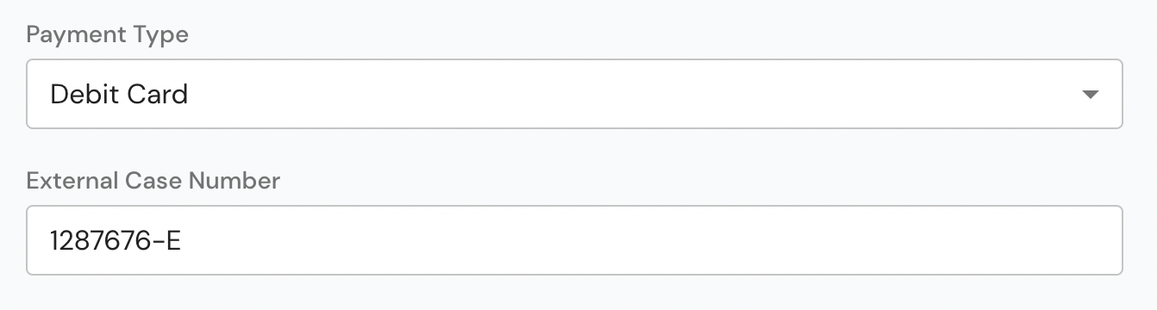
Task: Click the word Debit in the selector
Action: tap(84, 94)
